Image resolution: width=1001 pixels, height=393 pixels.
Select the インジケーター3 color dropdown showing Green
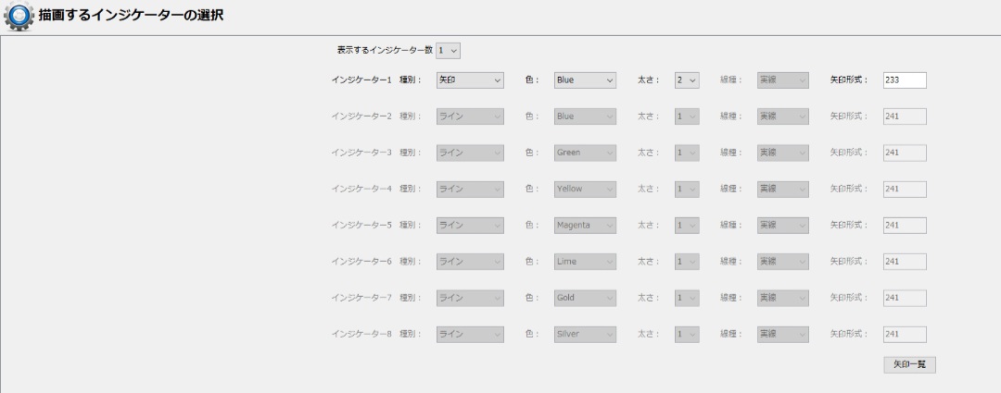pyautogui.click(x=585, y=153)
